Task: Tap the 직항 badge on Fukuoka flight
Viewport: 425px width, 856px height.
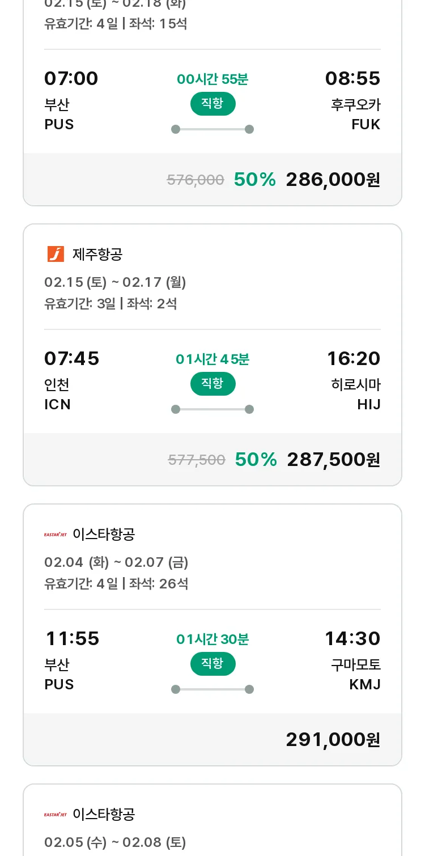Action: [212, 104]
